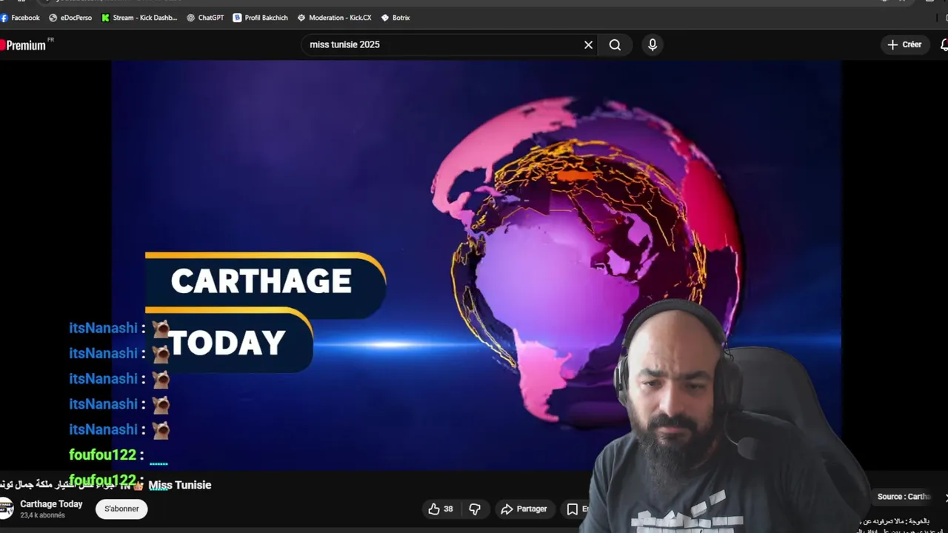Click the YouTube Premium logo
948x533 pixels.
point(24,45)
